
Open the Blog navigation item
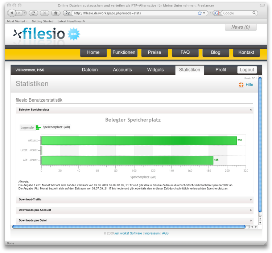click(x=216, y=52)
